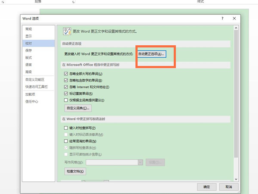Click the Help question mark icon

tap(222, 19)
